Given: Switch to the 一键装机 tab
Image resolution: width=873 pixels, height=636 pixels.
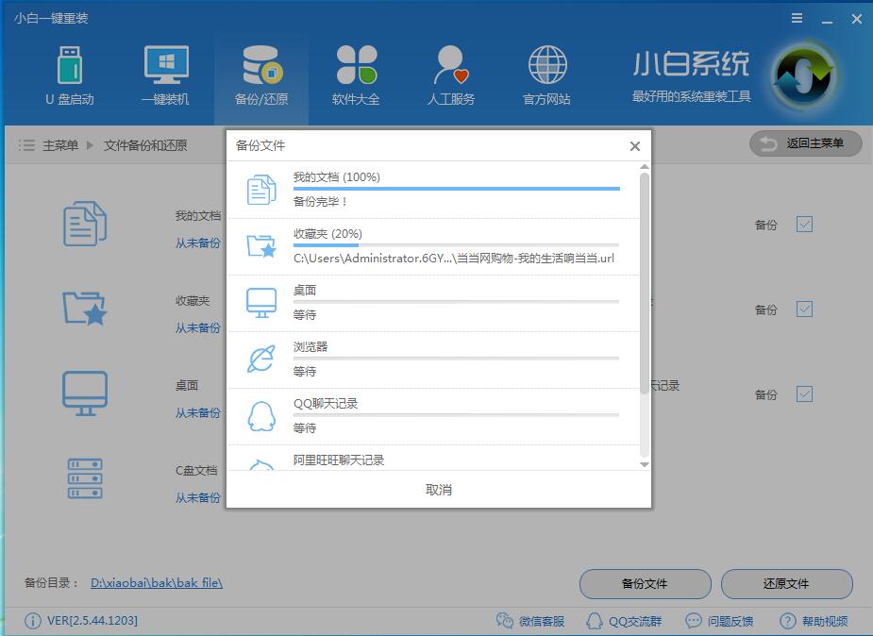Looking at the screenshot, I should (165, 62).
